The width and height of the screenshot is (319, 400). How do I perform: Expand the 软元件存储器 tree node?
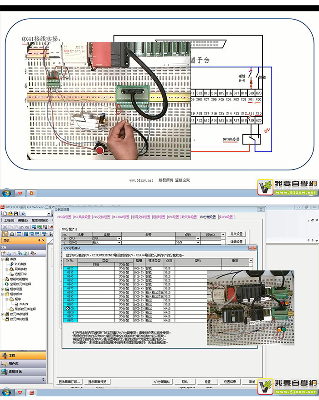tap(2, 314)
